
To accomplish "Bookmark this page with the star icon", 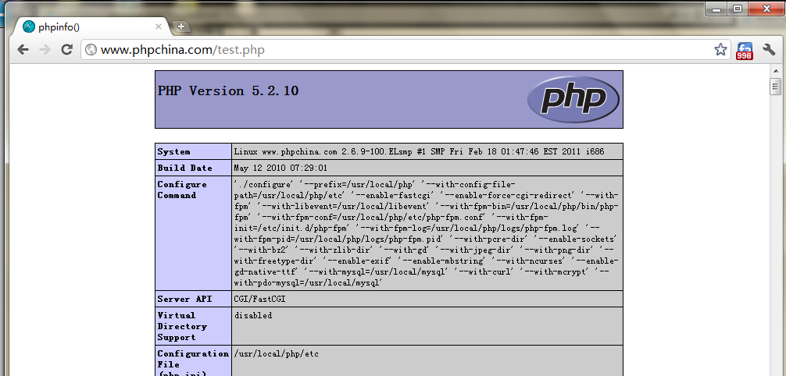I will point(720,49).
